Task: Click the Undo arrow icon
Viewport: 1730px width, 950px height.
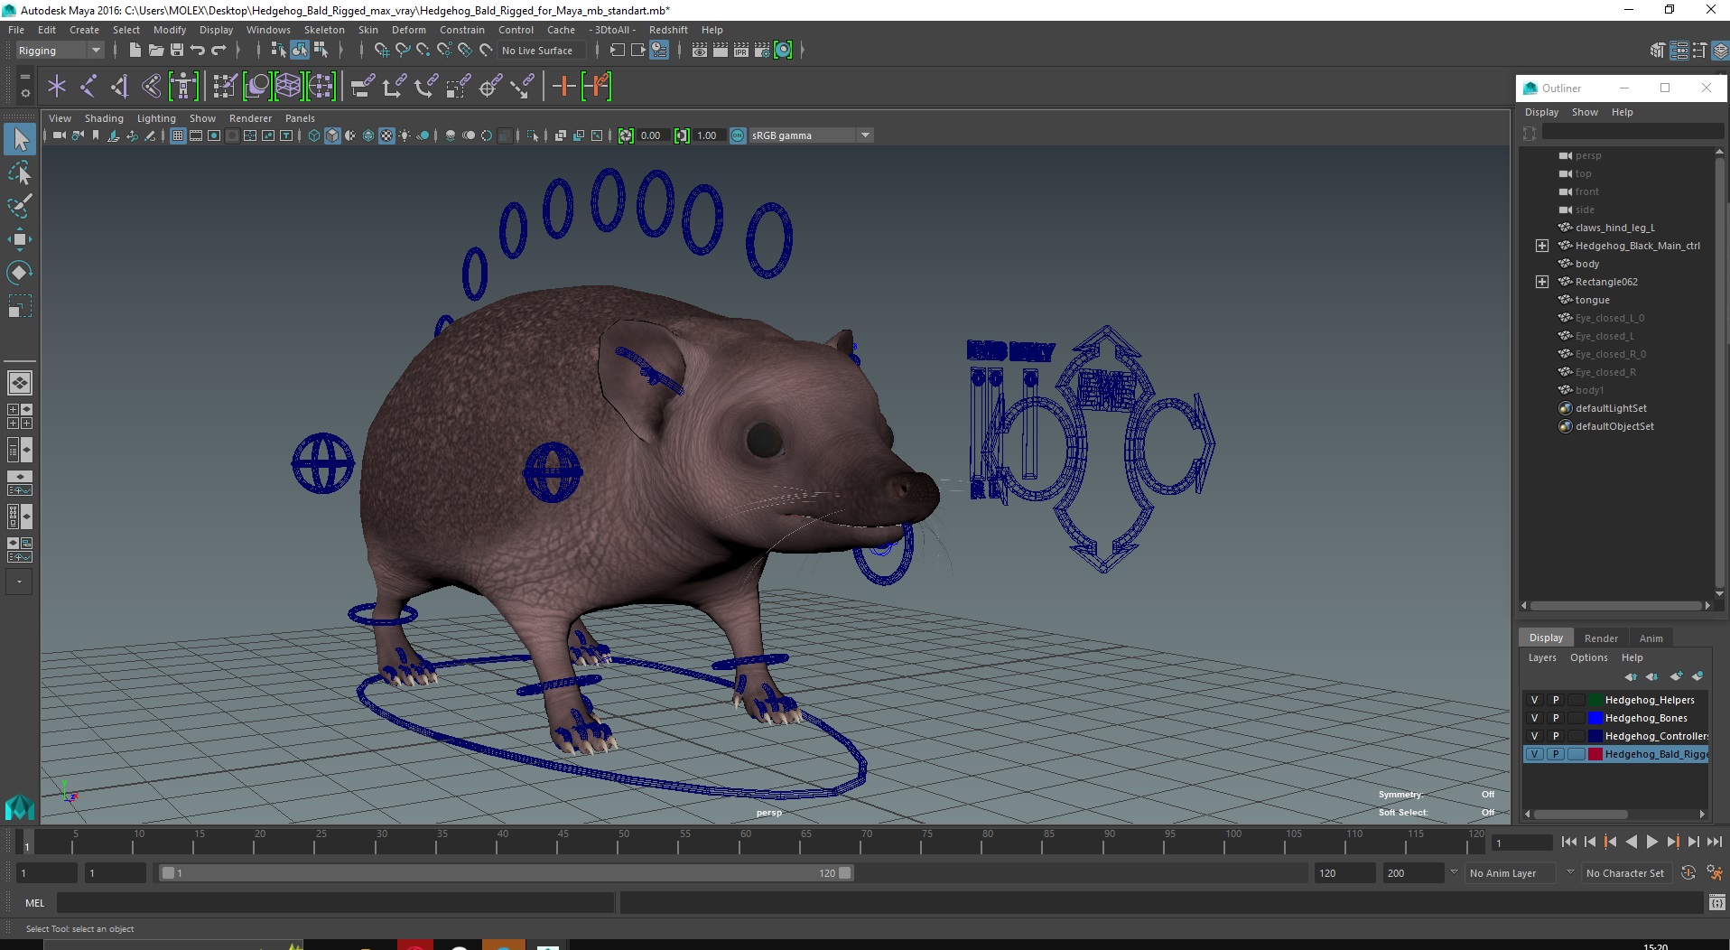Action: (x=198, y=51)
